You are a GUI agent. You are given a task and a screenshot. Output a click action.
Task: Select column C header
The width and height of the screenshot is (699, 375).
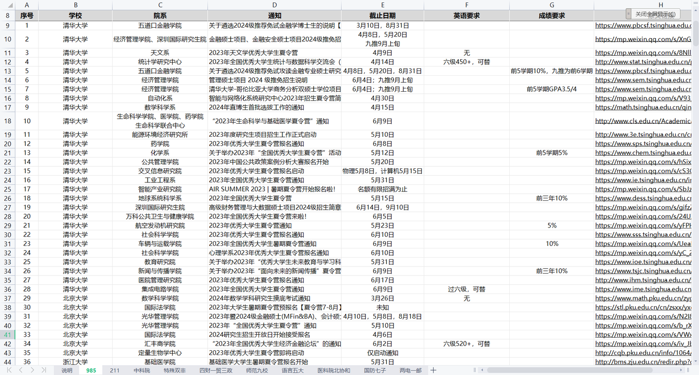click(160, 5)
